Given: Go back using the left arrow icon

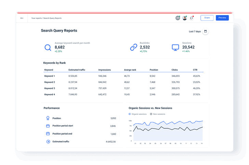Looking at the screenshot, I should 22,18.
